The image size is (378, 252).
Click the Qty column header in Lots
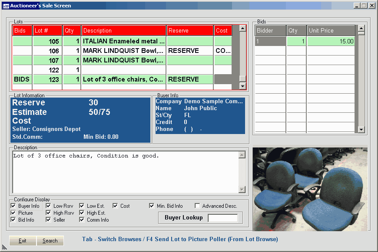pyautogui.click(x=72, y=30)
